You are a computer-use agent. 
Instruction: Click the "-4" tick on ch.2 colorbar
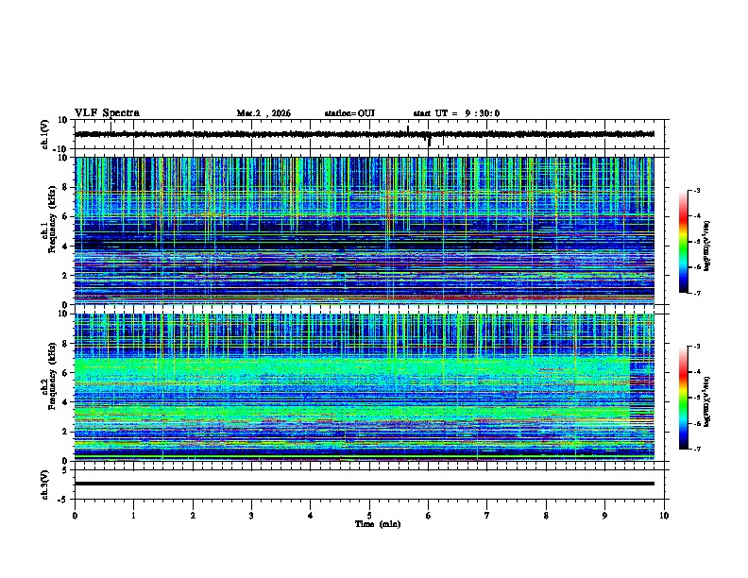696,372
